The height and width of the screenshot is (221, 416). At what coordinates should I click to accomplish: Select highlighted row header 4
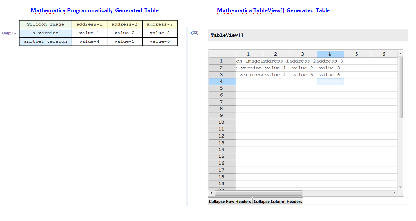coord(222,81)
